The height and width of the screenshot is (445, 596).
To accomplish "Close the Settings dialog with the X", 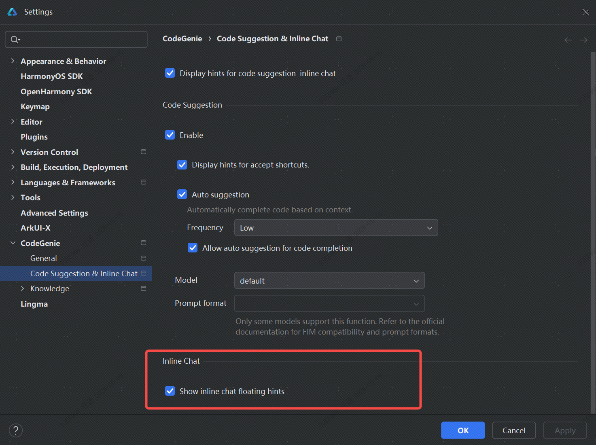I will [585, 12].
